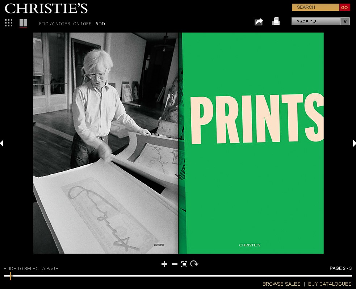
Task: Focus the SEARCH input field
Action: pos(315,7)
